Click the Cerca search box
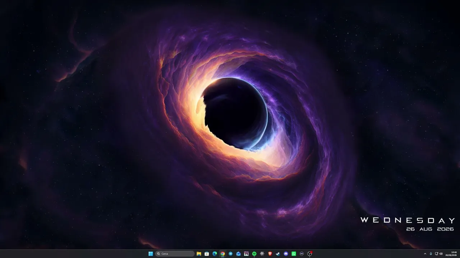This screenshot has height=258, width=460. 175,254
